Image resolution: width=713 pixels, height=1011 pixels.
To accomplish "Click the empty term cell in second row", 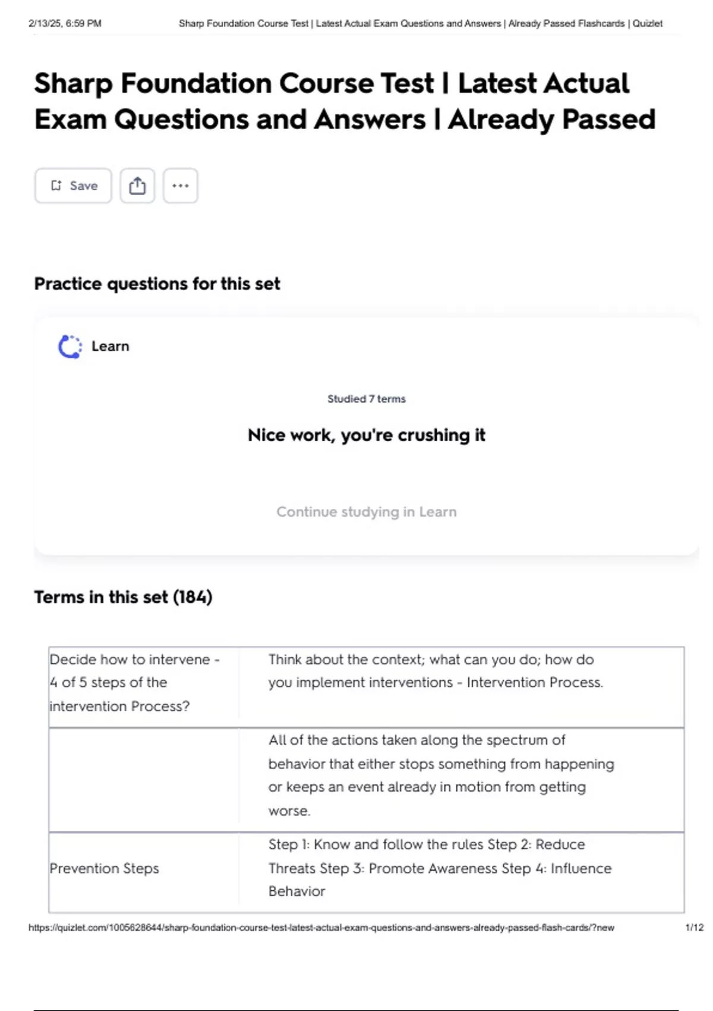I will coord(144,780).
